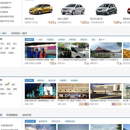The image size is (130, 130).
Task: Choose 巴厘岛 in the destination list
Action: (11, 53)
